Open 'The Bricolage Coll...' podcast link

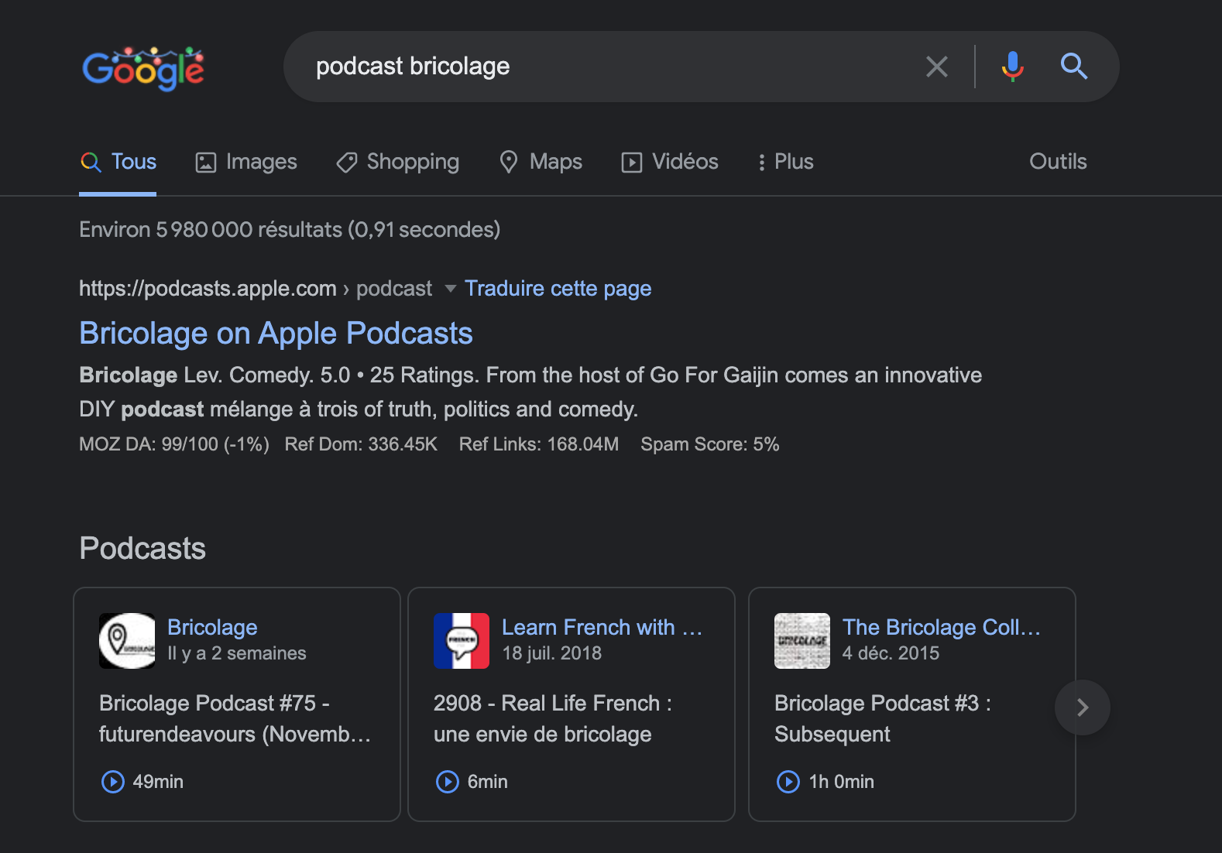coord(942,627)
